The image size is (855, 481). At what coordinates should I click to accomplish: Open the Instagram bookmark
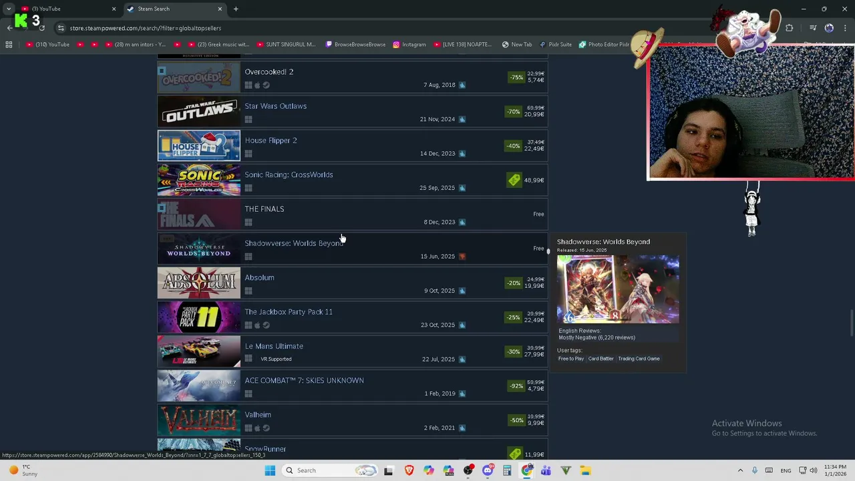(x=409, y=45)
